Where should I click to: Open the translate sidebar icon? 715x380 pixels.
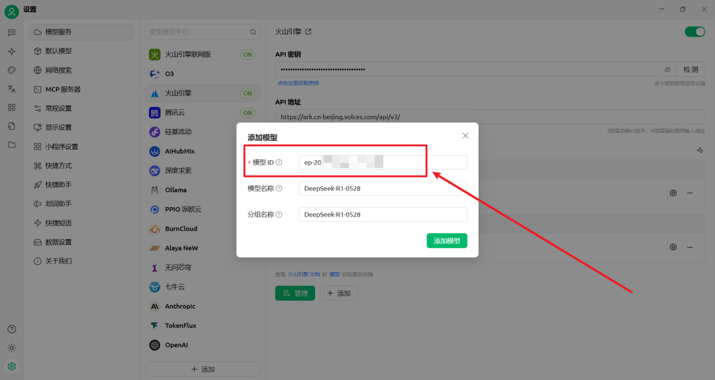click(11, 89)
